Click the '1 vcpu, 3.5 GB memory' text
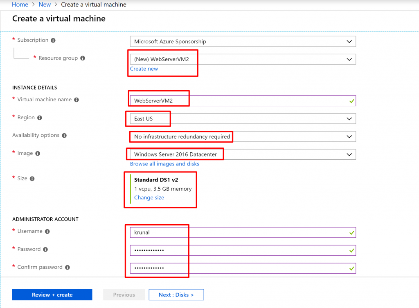This screenshot has width=419, height=308. [x=163, y=189]
